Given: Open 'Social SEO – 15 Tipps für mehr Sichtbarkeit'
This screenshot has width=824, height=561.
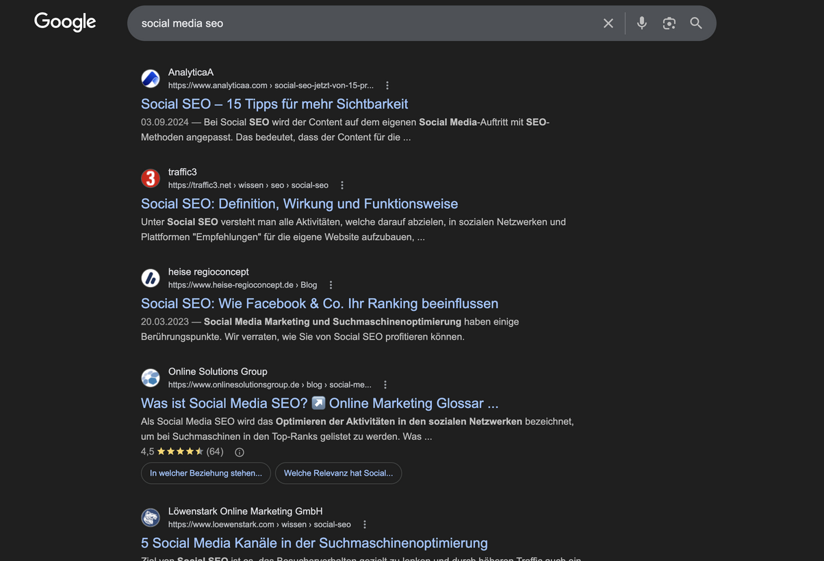Looking at the screenshot, I should click(274, 104).
